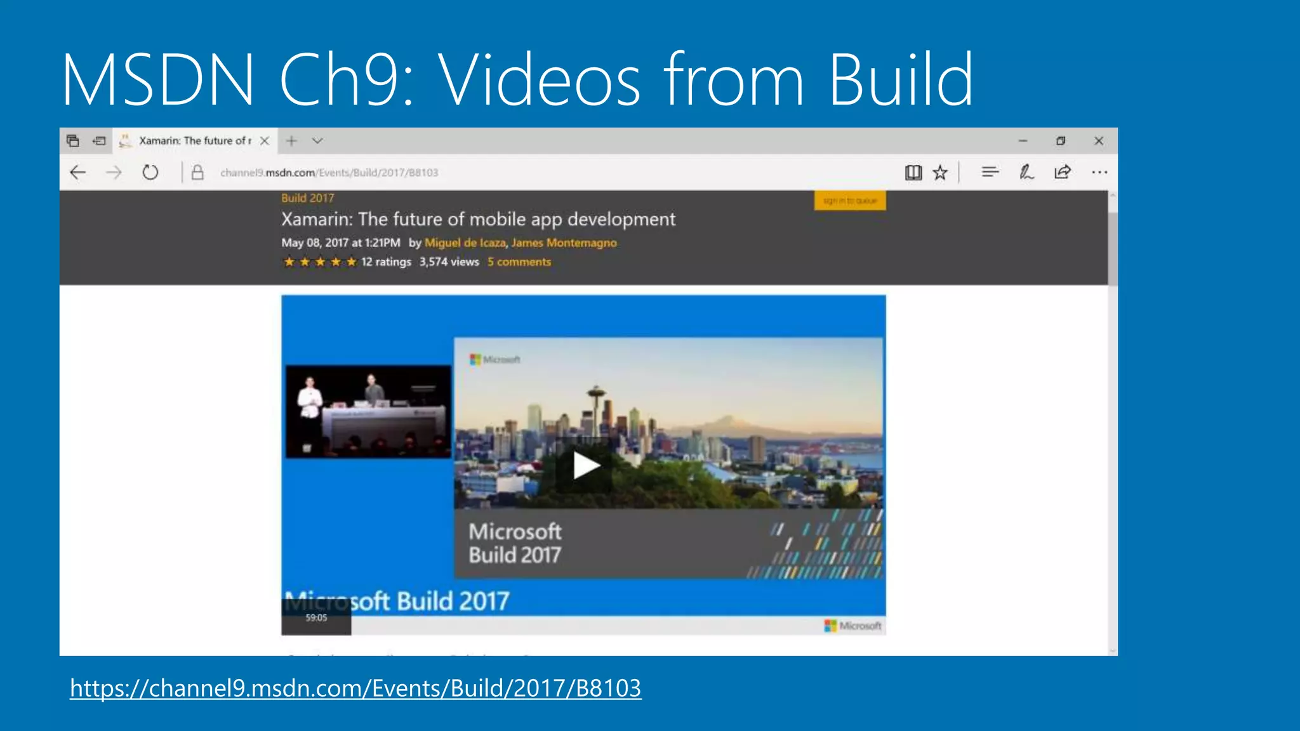The width and height of the screenshot is (1300, 731).
Task: Click the Share icon in Edge toolbar
Action: pyautogui.click(x=1063, y=172)
